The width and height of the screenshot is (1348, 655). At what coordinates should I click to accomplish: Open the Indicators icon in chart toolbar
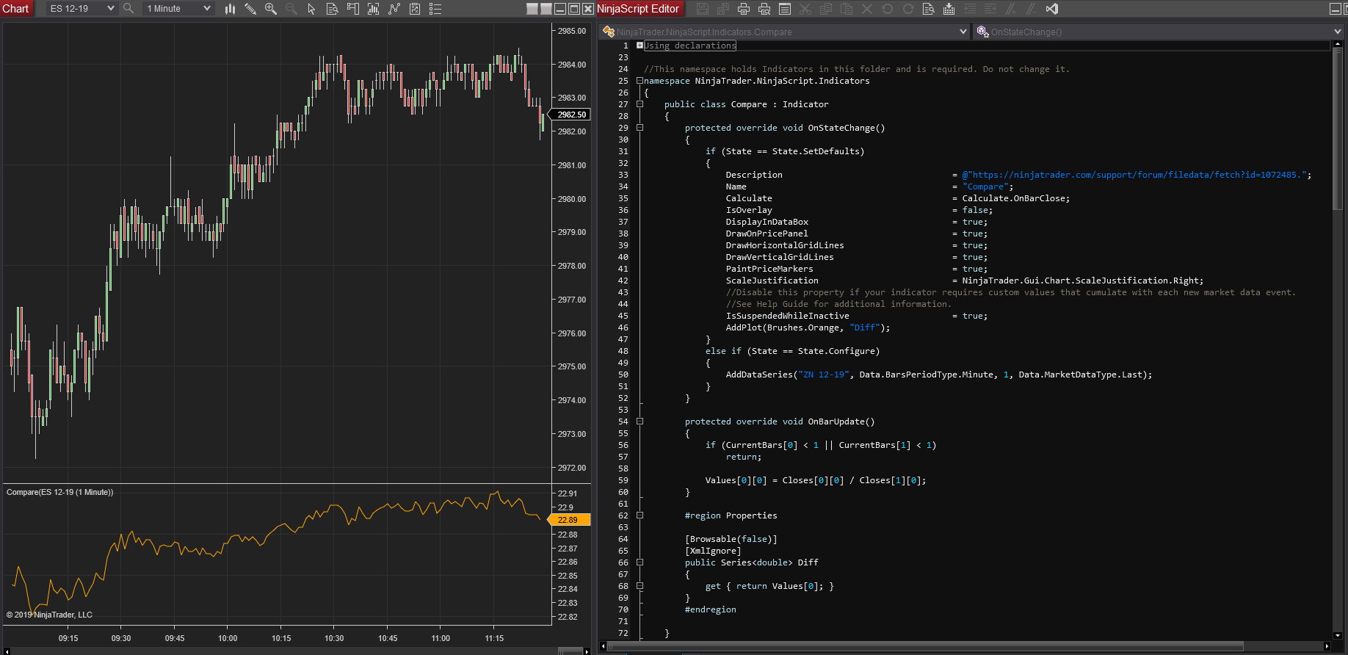[x=394, y=9]
